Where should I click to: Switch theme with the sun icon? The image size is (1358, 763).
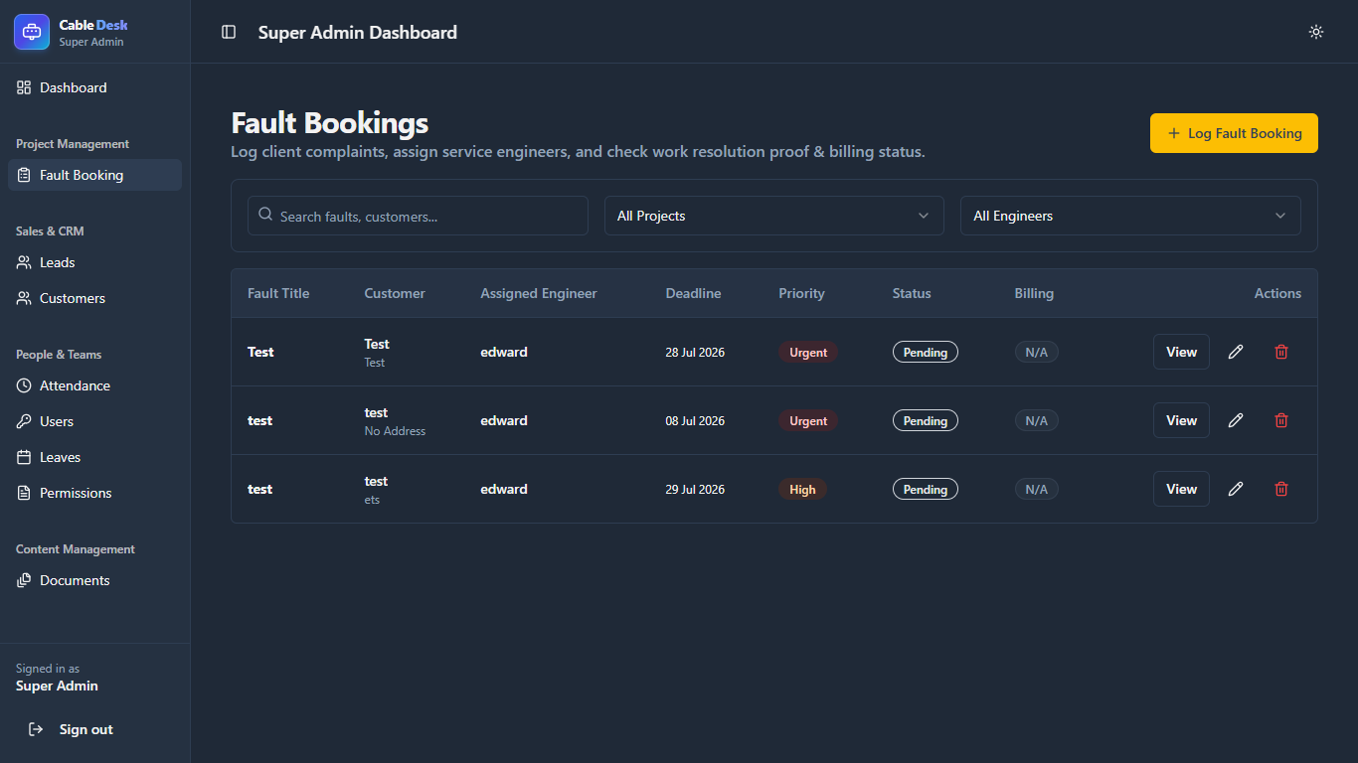tap(1316, 32)
